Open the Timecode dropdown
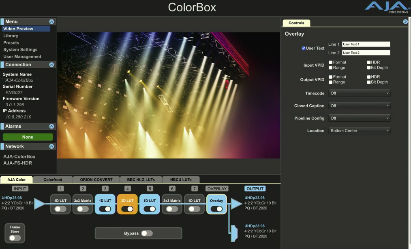411x249 pixels. click(360, 93)
